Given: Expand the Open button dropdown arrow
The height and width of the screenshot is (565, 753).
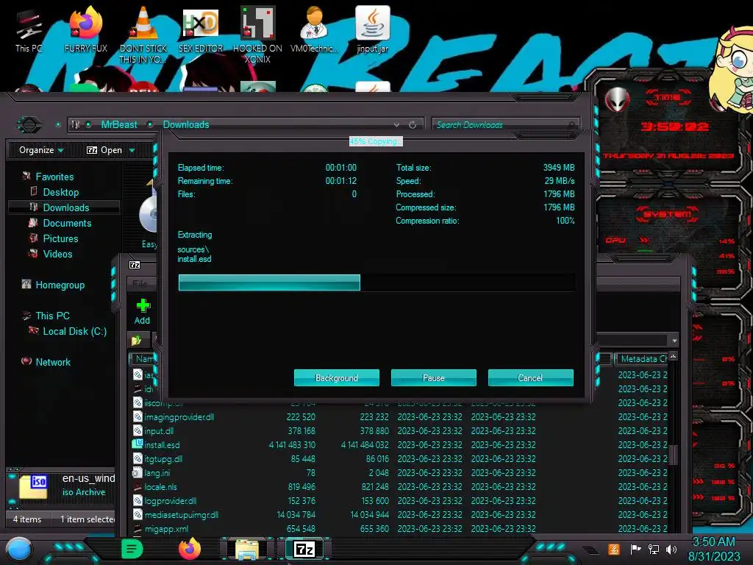Looking at the screenshot, I should (132, 151).
